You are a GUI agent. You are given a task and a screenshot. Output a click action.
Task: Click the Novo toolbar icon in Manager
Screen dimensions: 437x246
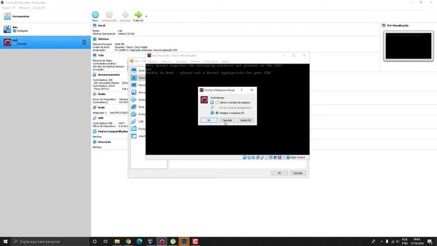[x=96, y=15]
